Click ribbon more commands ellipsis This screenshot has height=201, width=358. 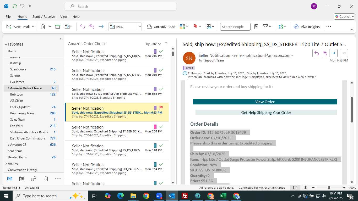coord(329,27)
